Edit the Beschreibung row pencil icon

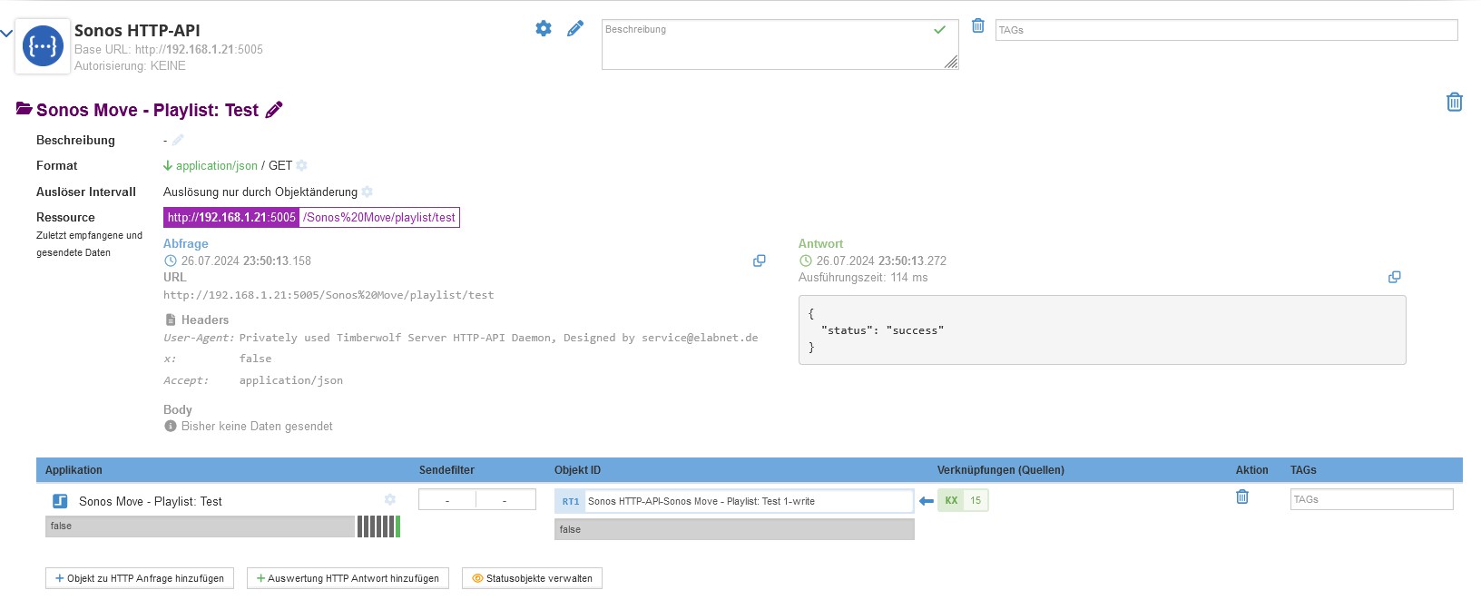178,140
